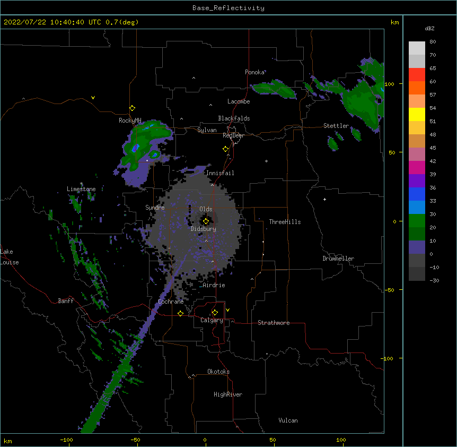This screenshot has height=447, width=457.
Task: Click the Airdrie city label
Action: [x=214, y=285]
